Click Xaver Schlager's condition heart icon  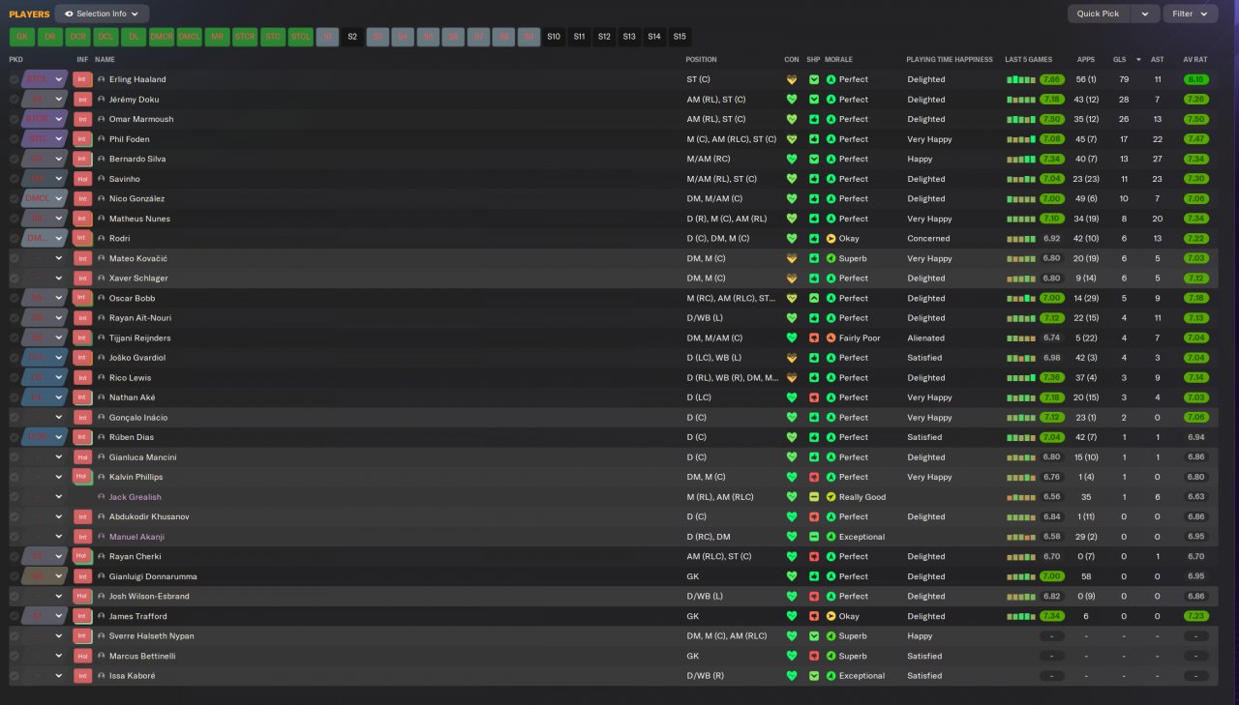pos(792,279)
